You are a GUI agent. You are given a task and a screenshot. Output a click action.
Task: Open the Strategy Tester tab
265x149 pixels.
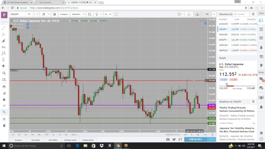coord(70,140)
